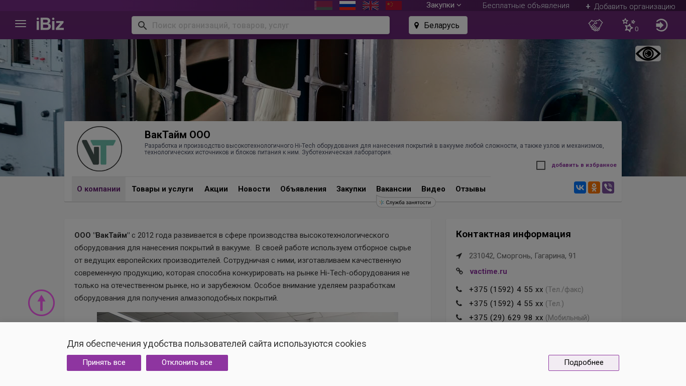The image size is (686, 386).
Task: Click the Подробнее cookies button
Action: (584, 363)
